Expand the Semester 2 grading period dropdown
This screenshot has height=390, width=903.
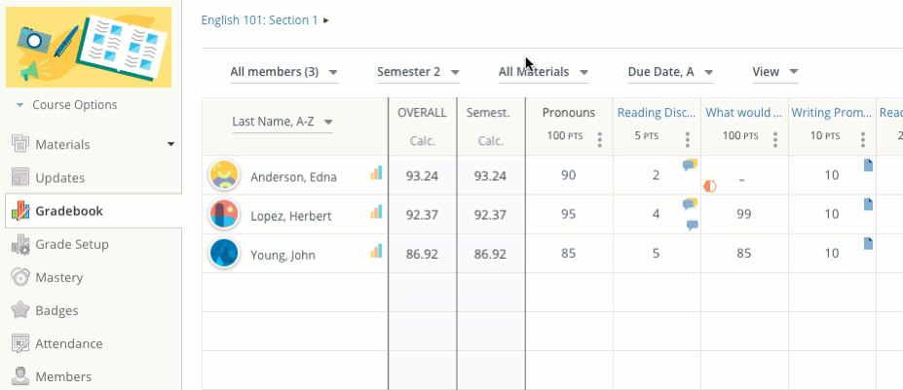418,72
